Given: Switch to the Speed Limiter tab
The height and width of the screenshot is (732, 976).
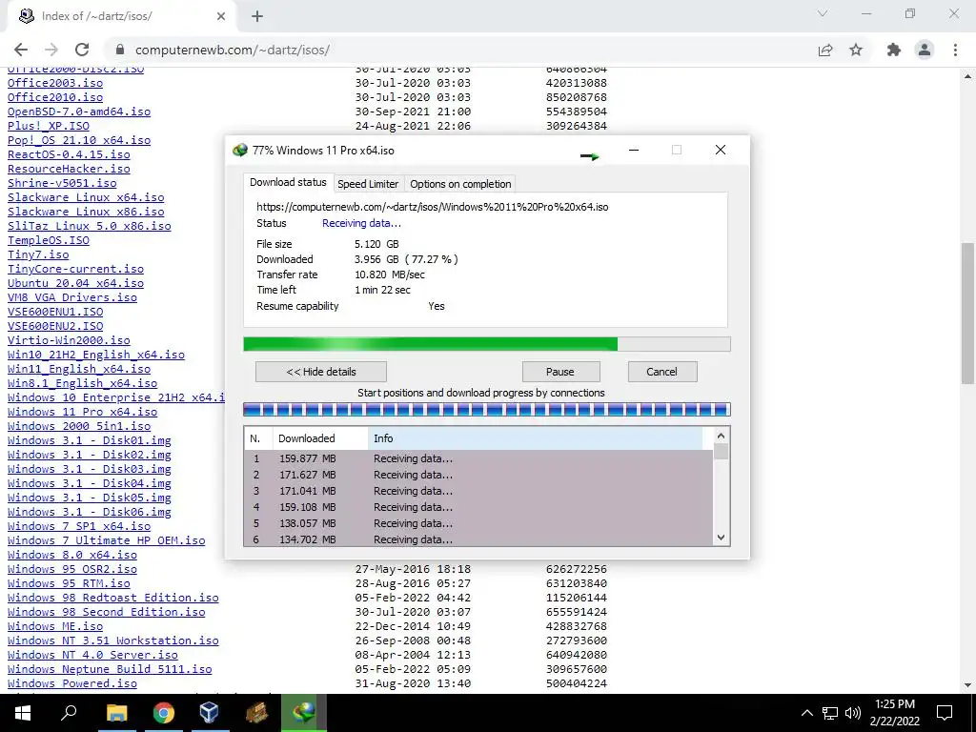Looking at the screenshot, I should (368, 184).
